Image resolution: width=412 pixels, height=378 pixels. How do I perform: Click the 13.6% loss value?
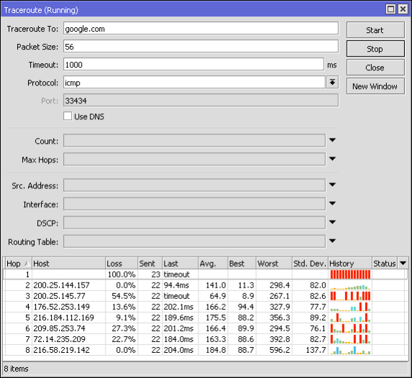[124, 307]
